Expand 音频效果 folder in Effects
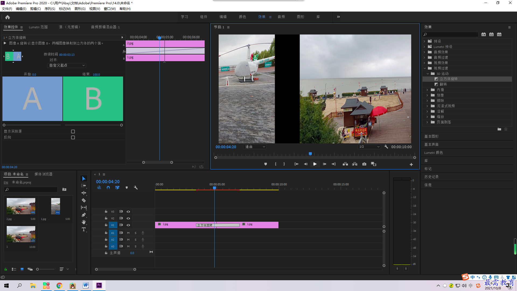This screenshot has height=291, width=517. [x=424, y=52]
